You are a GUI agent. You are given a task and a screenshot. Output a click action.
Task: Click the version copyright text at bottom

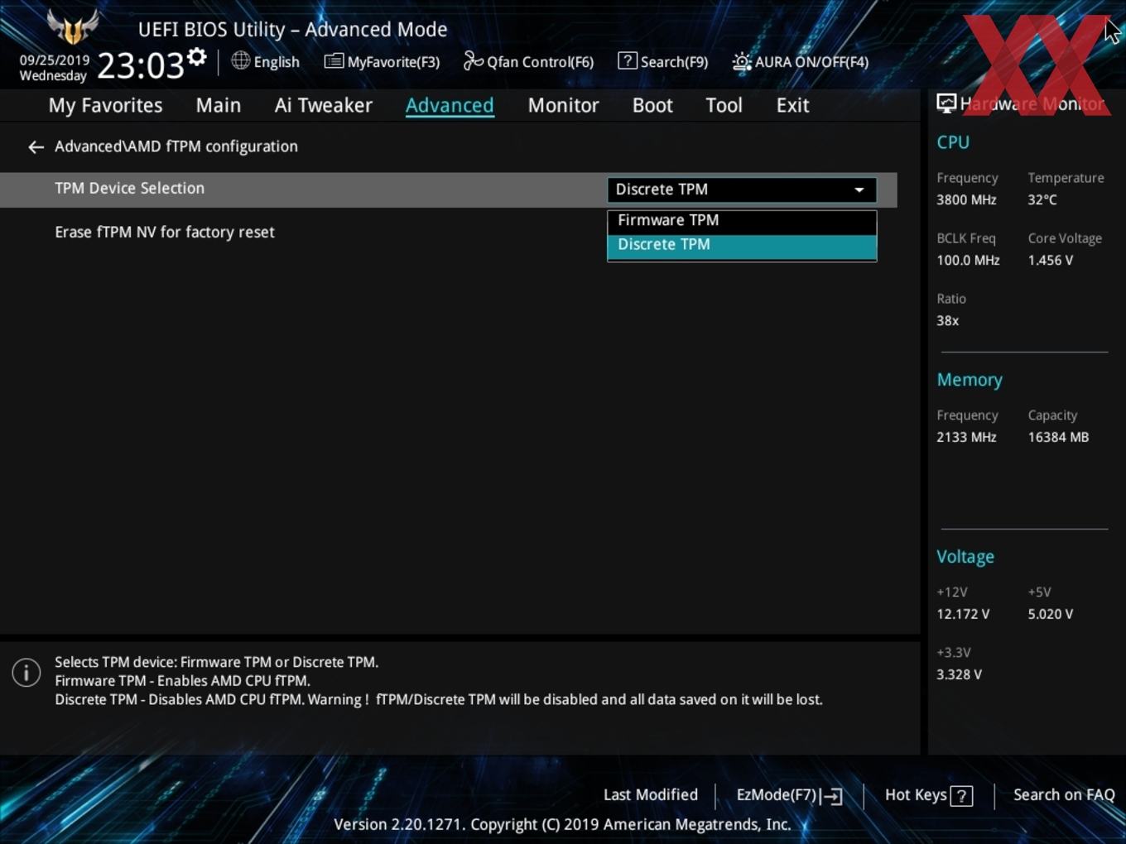(x=562, y=825)
